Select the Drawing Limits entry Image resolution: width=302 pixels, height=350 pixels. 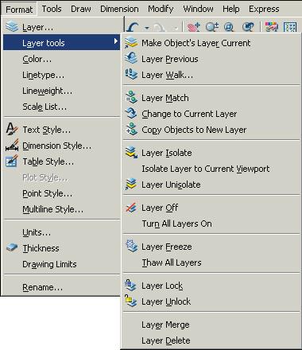pos(61,264)
